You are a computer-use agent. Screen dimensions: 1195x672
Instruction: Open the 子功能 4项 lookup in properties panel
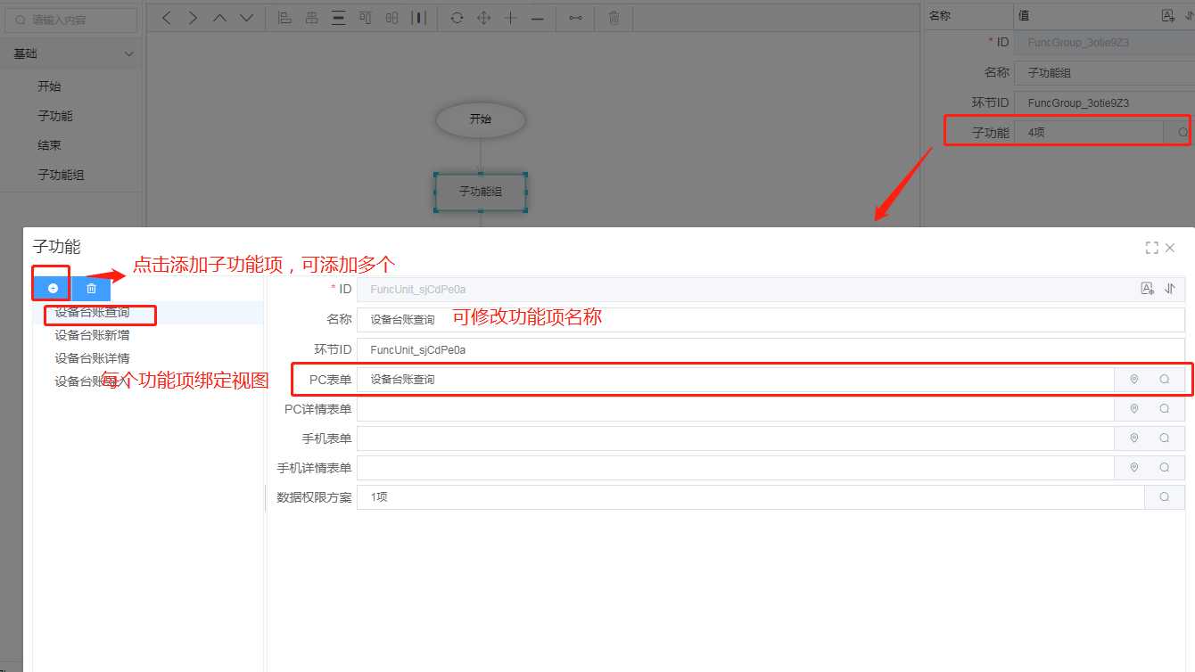[1183, 133]
